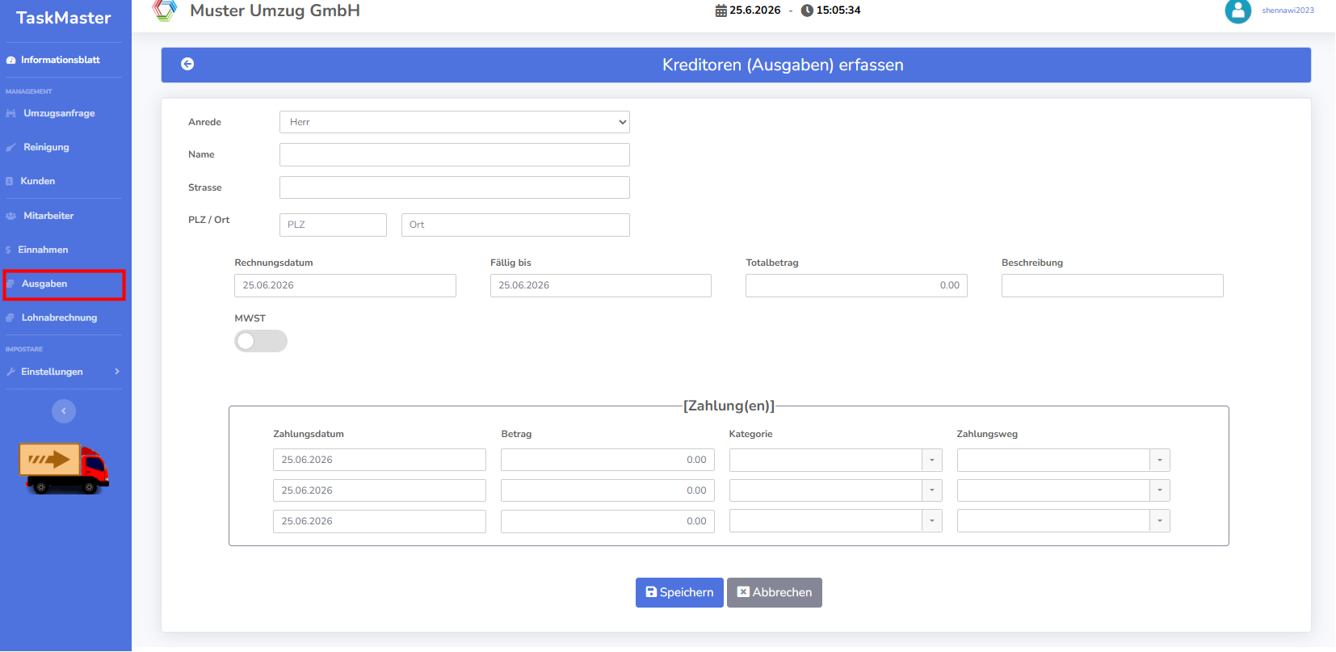Click the Informationsblatt dashboard icon
1336x652 pixels.
[11, 61]
